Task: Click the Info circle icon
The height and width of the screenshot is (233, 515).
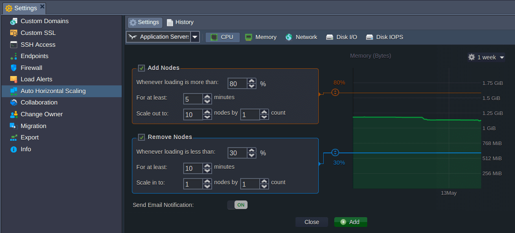Action: click(x=14, y=149)
